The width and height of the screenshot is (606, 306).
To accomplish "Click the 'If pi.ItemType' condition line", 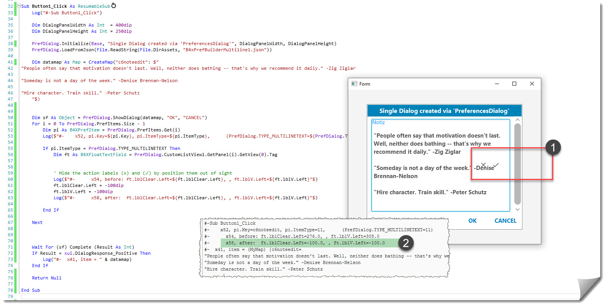I will [x=111, y=148].
